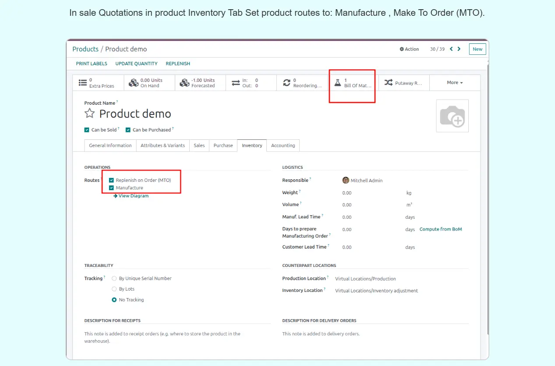Mark product as favorite with star

tap(89, 114)
